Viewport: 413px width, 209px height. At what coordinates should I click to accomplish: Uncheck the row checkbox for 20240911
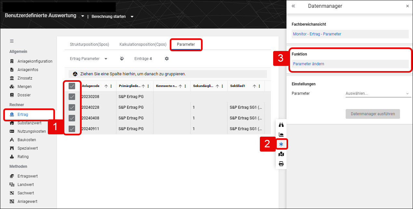(x=72, y=129)
